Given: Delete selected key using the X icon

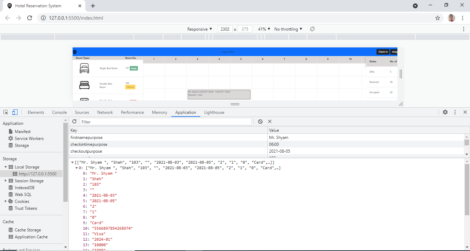Looking at the screenshot, I should coord(270,121).
